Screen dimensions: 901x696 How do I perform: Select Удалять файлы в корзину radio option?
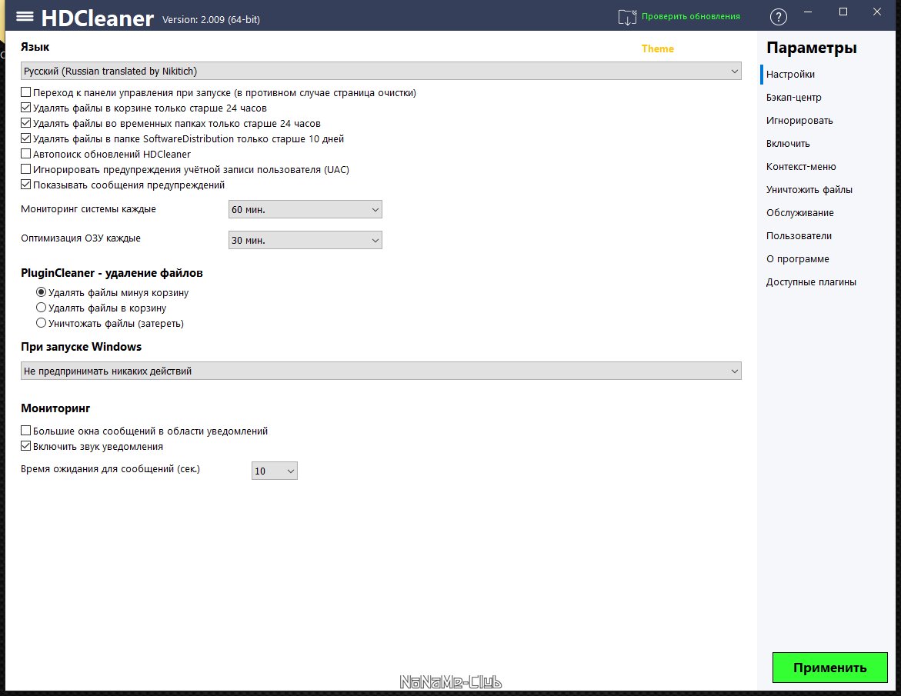pyautogui.click(x=42, y=308)
